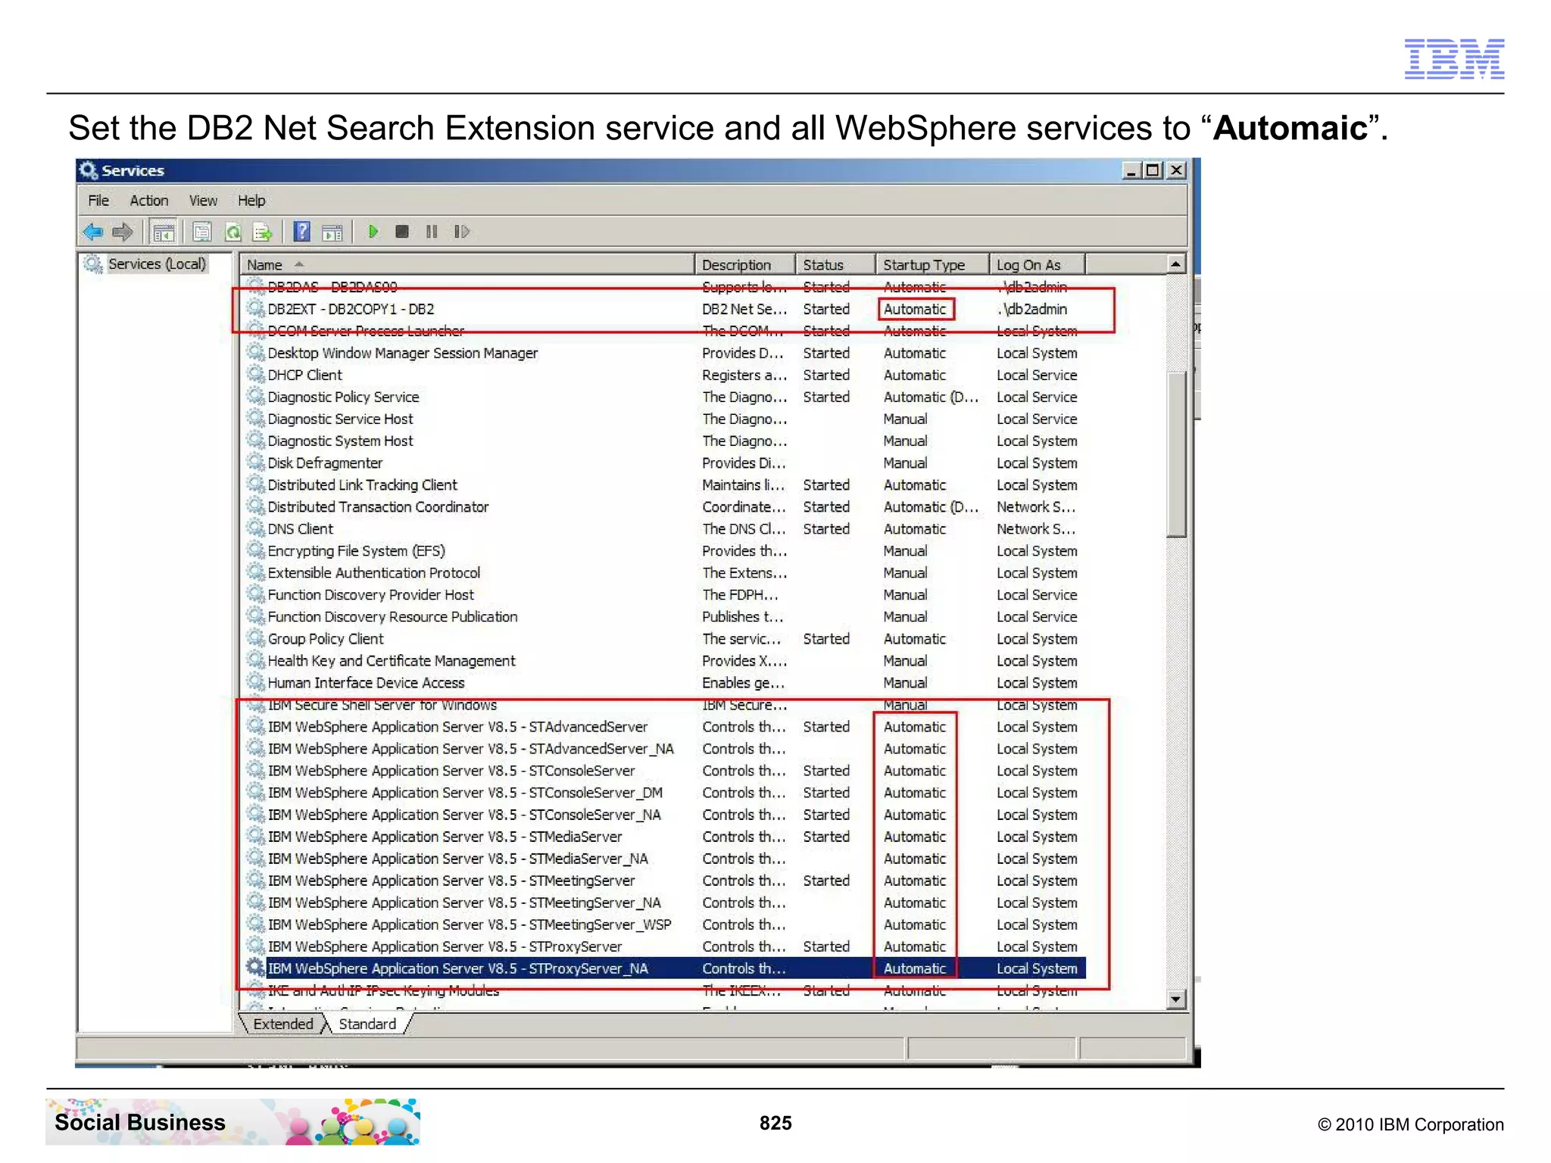Click gear icon of Disk Defragmenter service
The height and width of the screenshot is (1163, 1551).
256,462
